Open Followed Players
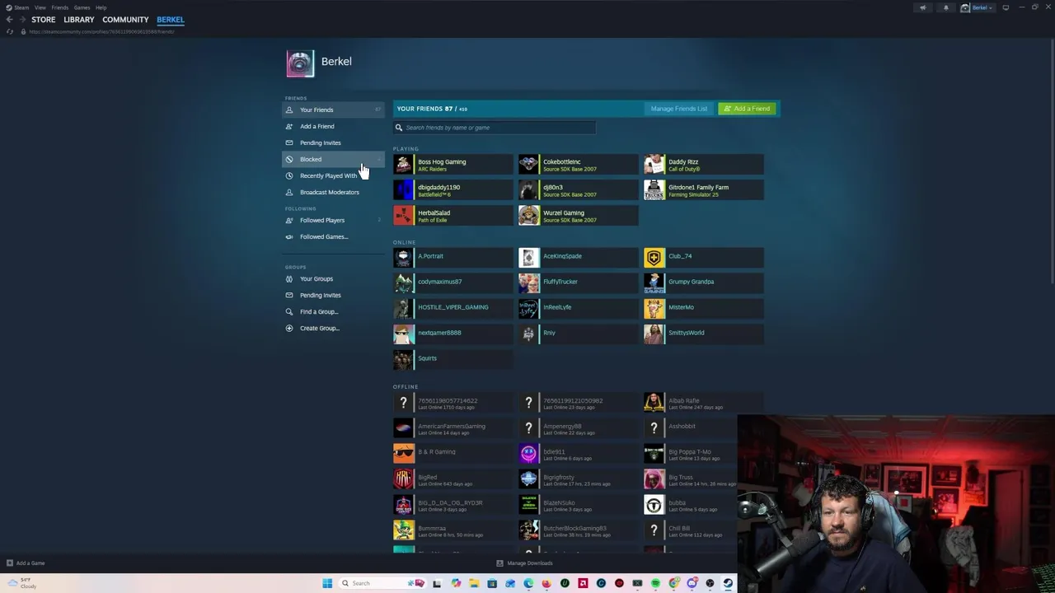The height and width of the screenshot is (593, 1055). pos(333,220)
